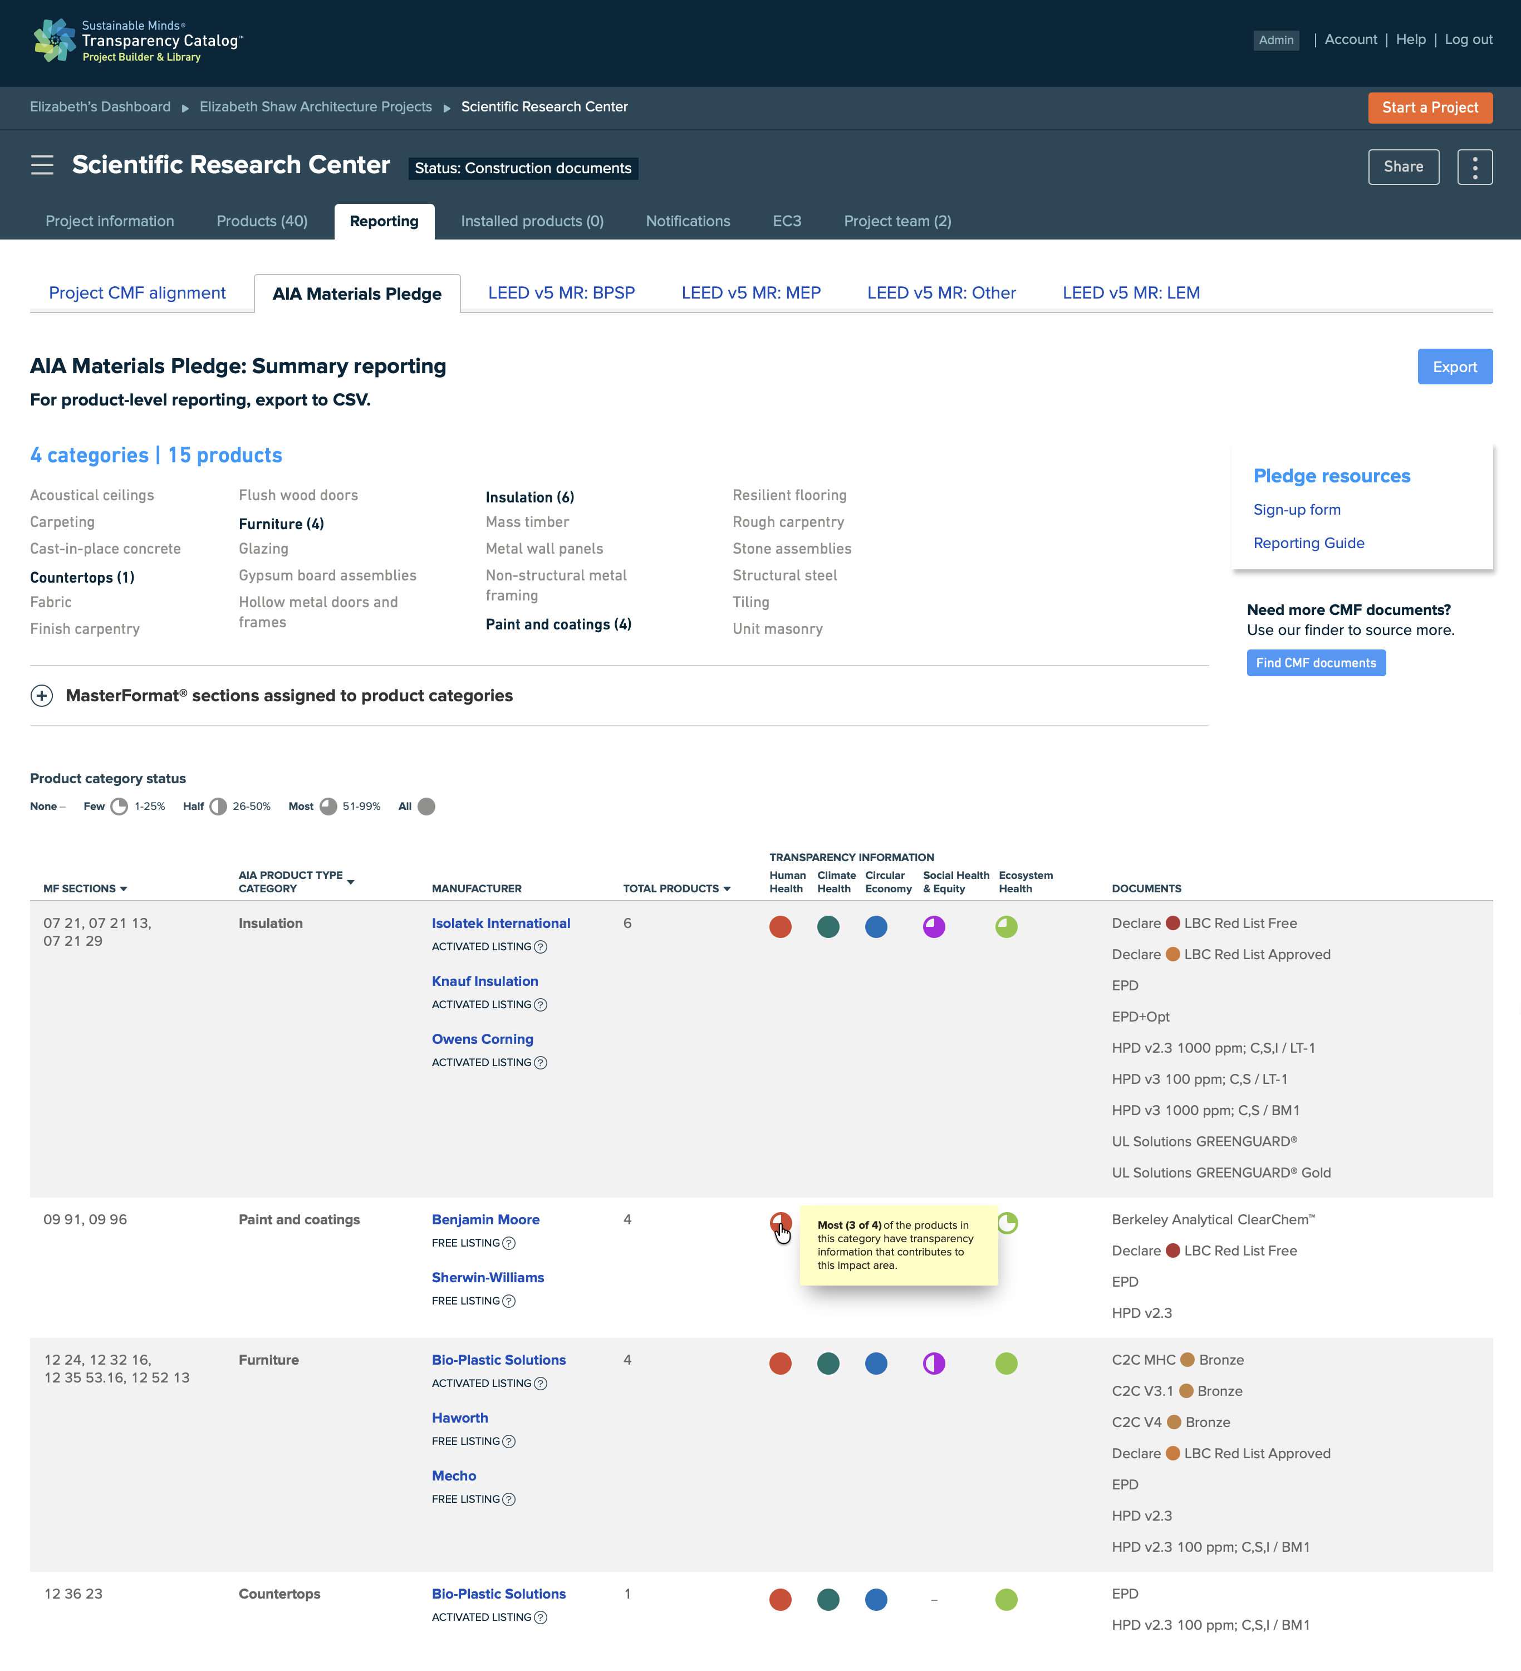Click Furniture Ecosystem Health green indicator
This screenshot has width=1521, height=1671.
[1007, 1364]
